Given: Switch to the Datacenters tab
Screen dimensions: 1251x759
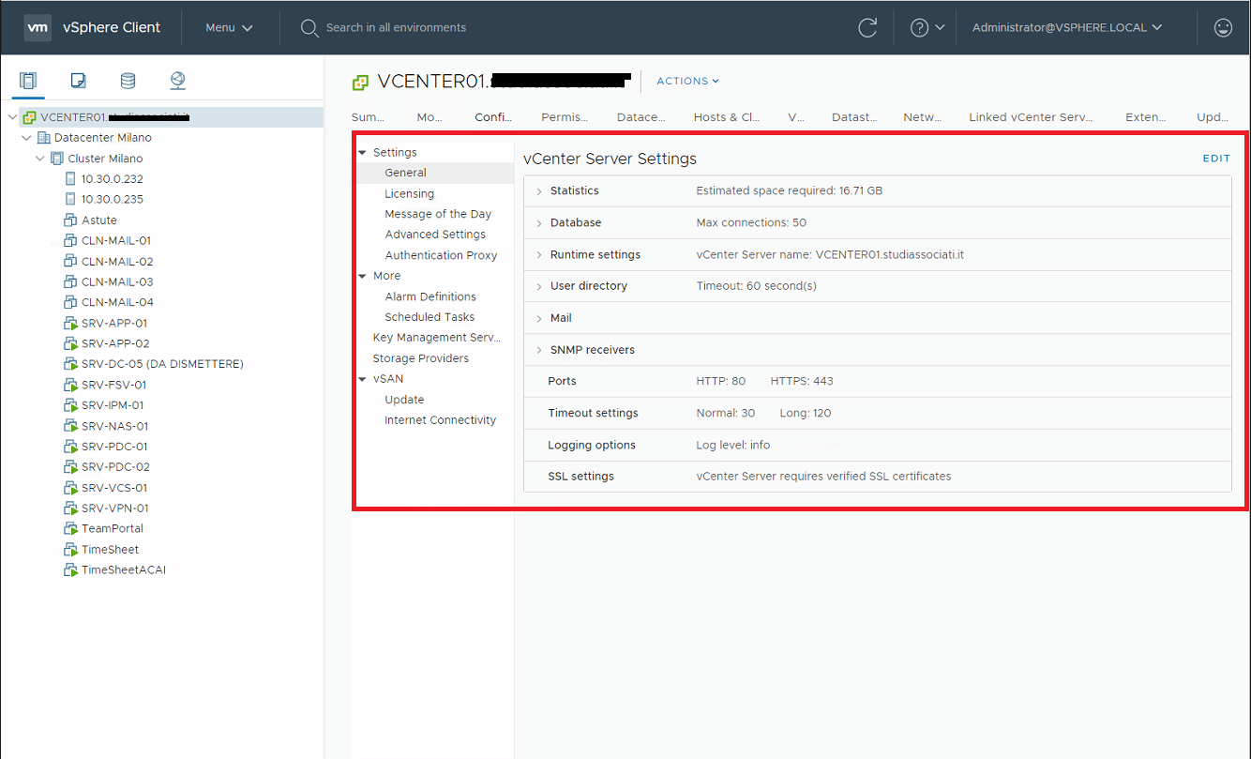Looking at the screenshot, I should [x=641, y=117].
